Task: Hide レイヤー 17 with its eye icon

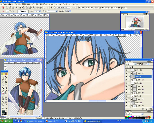Action: tap(126, 73)
